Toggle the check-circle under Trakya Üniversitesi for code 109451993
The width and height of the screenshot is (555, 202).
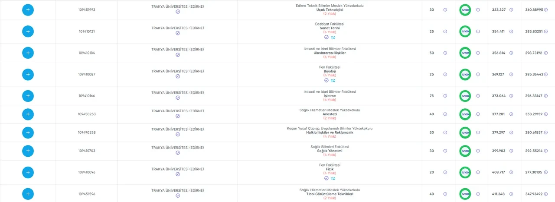tap(178, 12)
